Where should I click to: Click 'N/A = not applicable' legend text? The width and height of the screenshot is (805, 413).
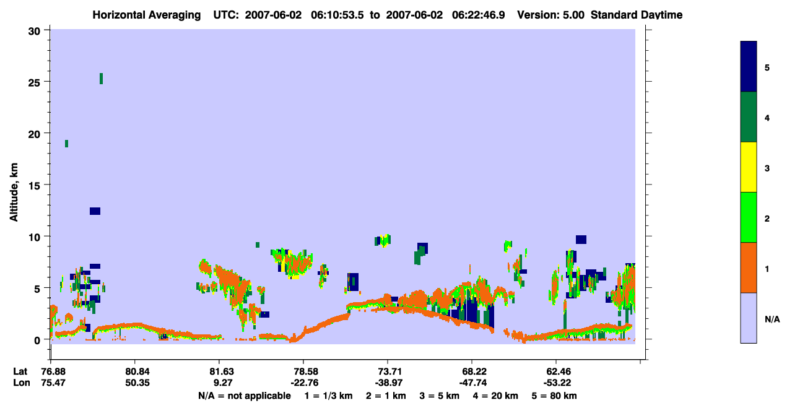point(244,396)
